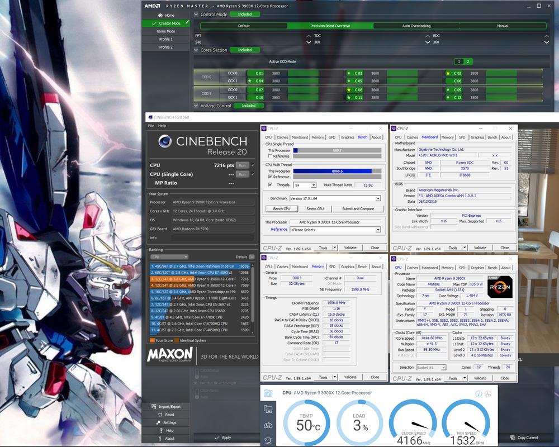This screenshot has height=447, width=559.
Task: Open Cinebench File menu
Action: pos(151,126)
